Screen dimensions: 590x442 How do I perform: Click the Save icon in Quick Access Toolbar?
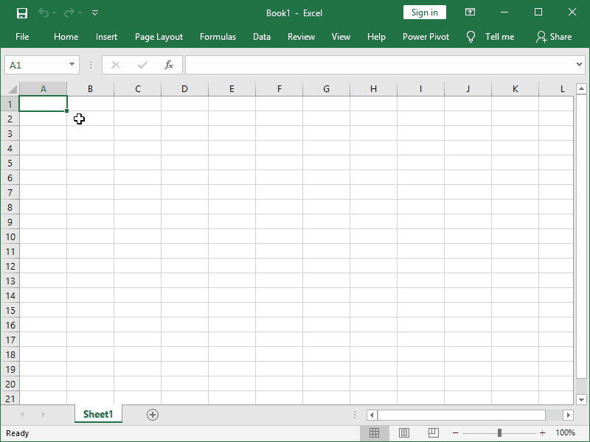point(21,13)
